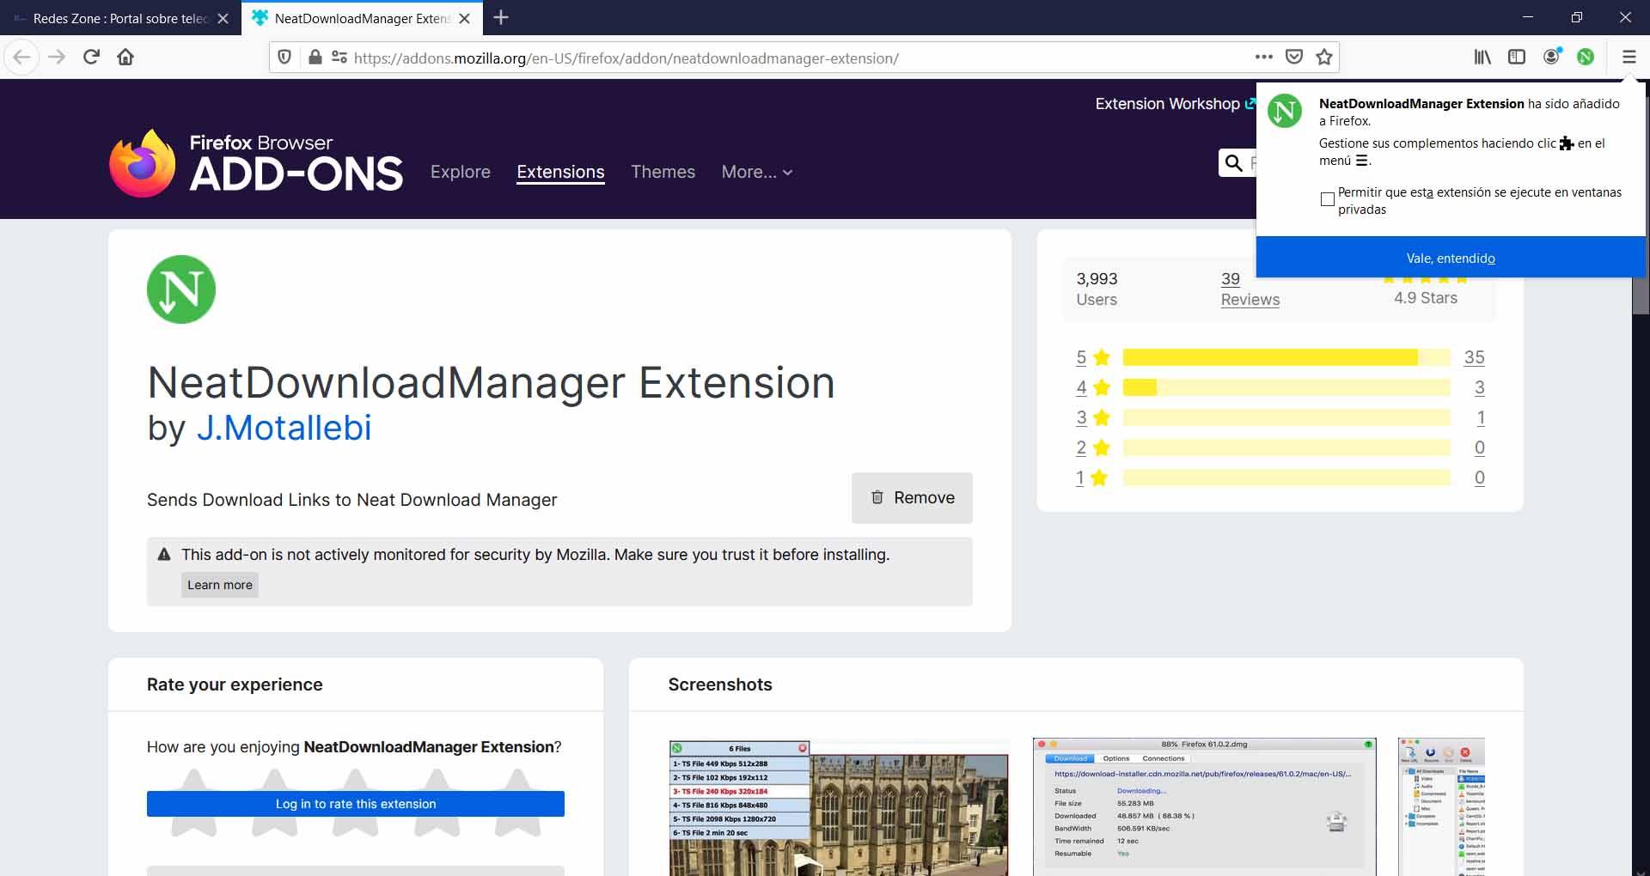Save page to Pocket
1650x876 pixels.
[x=1293, y=58]
